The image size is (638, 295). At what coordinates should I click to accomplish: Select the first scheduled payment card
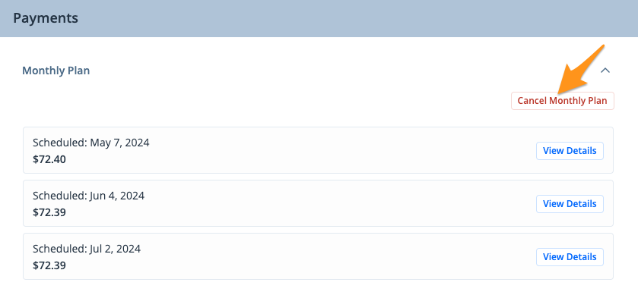[x=318, y=150]
